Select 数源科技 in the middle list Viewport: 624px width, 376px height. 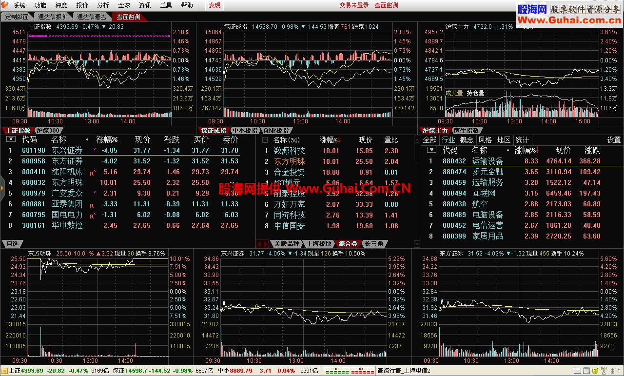tap(289, 151)
